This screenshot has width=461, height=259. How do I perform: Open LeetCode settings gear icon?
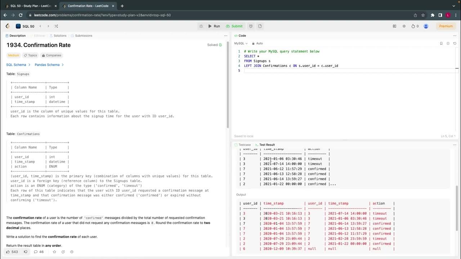(404, 26)
